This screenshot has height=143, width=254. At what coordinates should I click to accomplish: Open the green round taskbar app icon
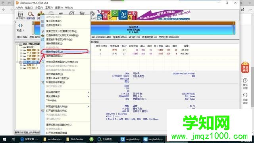click(91, 139)
